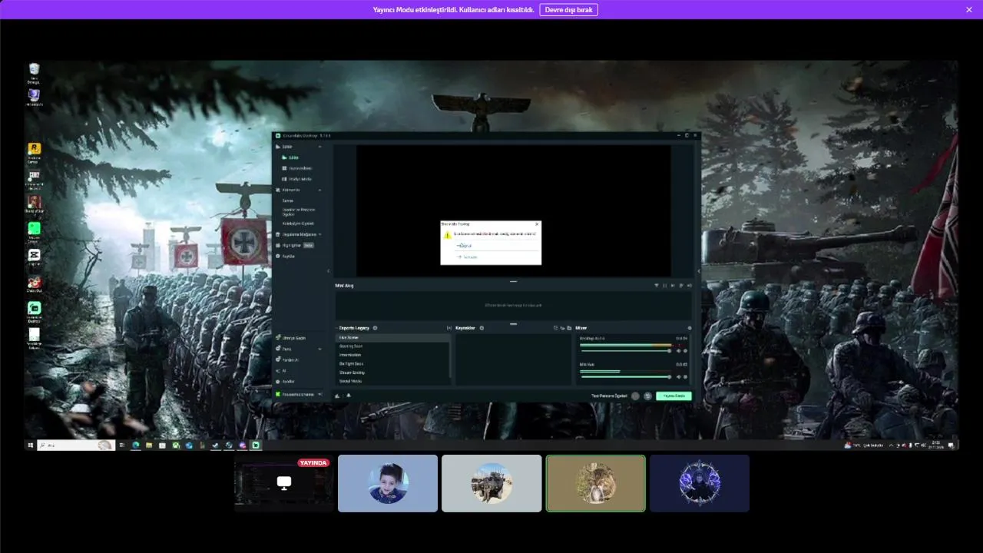
Task: Open the CapCut desktop shortcut
Action: click(34, 257)
